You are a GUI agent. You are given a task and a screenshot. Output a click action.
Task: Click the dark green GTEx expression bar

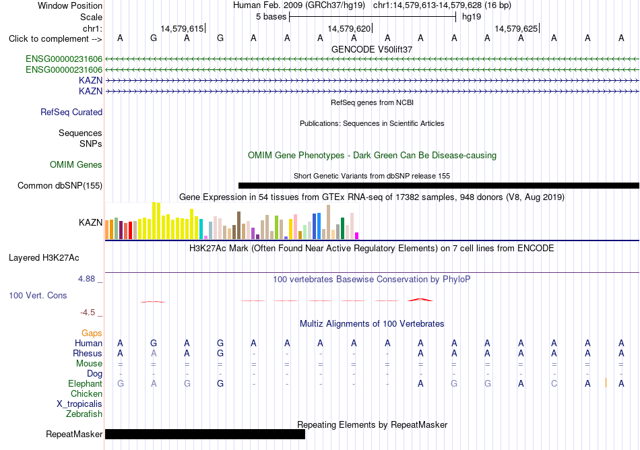(342, 228)
